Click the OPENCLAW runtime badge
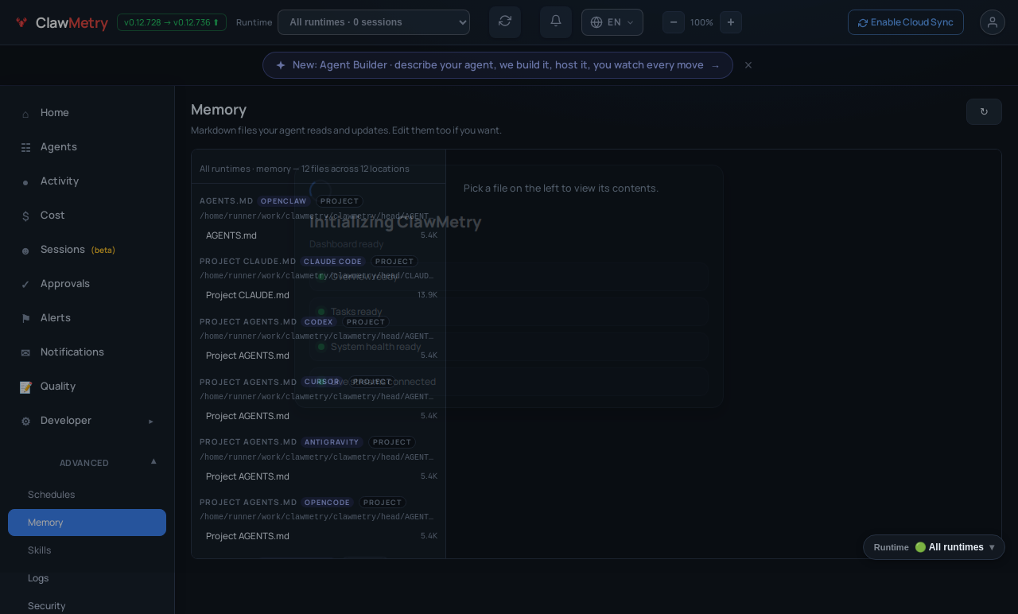This screenshot has height=614, width=1018. [283, 201]
